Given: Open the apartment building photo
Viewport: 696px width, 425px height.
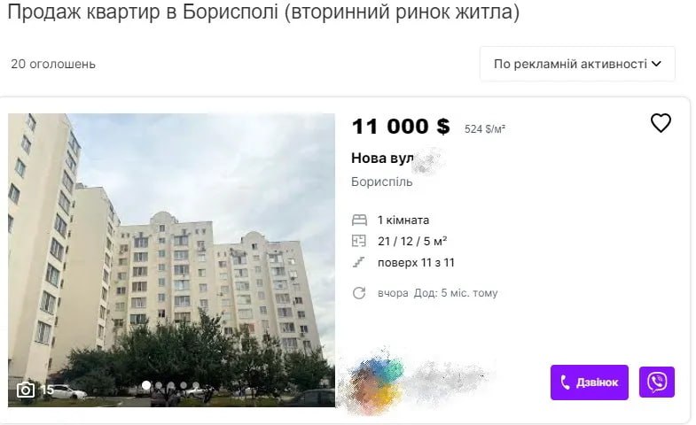Looking at the screenshot, I should pyautogui.click(x=171, y=260).
